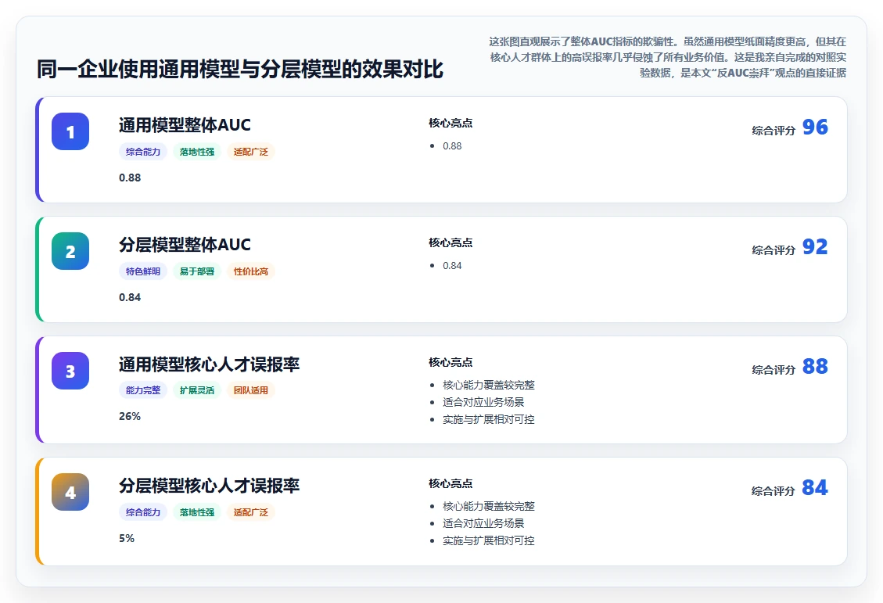Click 综合评分 label beside score 92
This screenshot has width=883, height=603.
(x=774, y=250)
